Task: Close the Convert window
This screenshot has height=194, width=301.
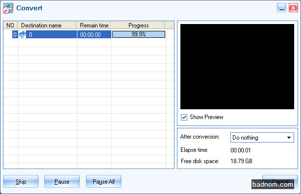Action: pos(293,8)
